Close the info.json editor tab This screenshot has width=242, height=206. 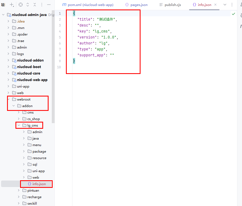point(215,5)
